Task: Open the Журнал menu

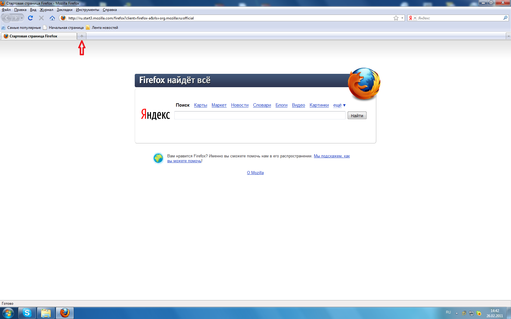Action: [47, 10]
